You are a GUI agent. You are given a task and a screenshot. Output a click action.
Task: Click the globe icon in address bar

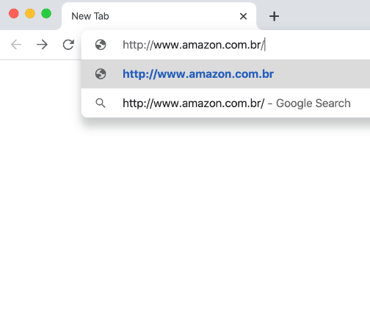tap(101, 45)
